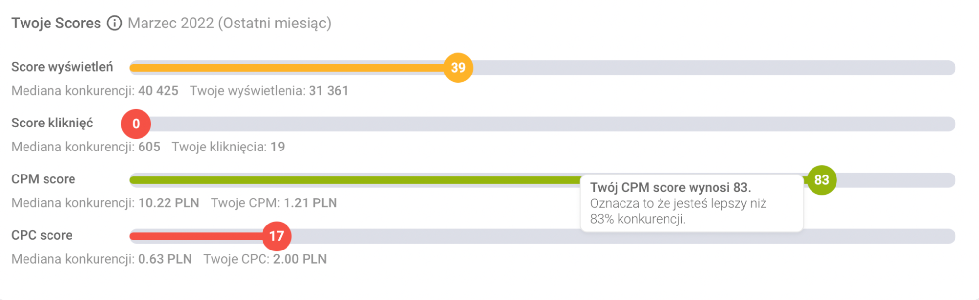The height and width of the screenshot is (300, 979).
Task: Click the red 17 CPC score badge
Action: tap(277, 236)
